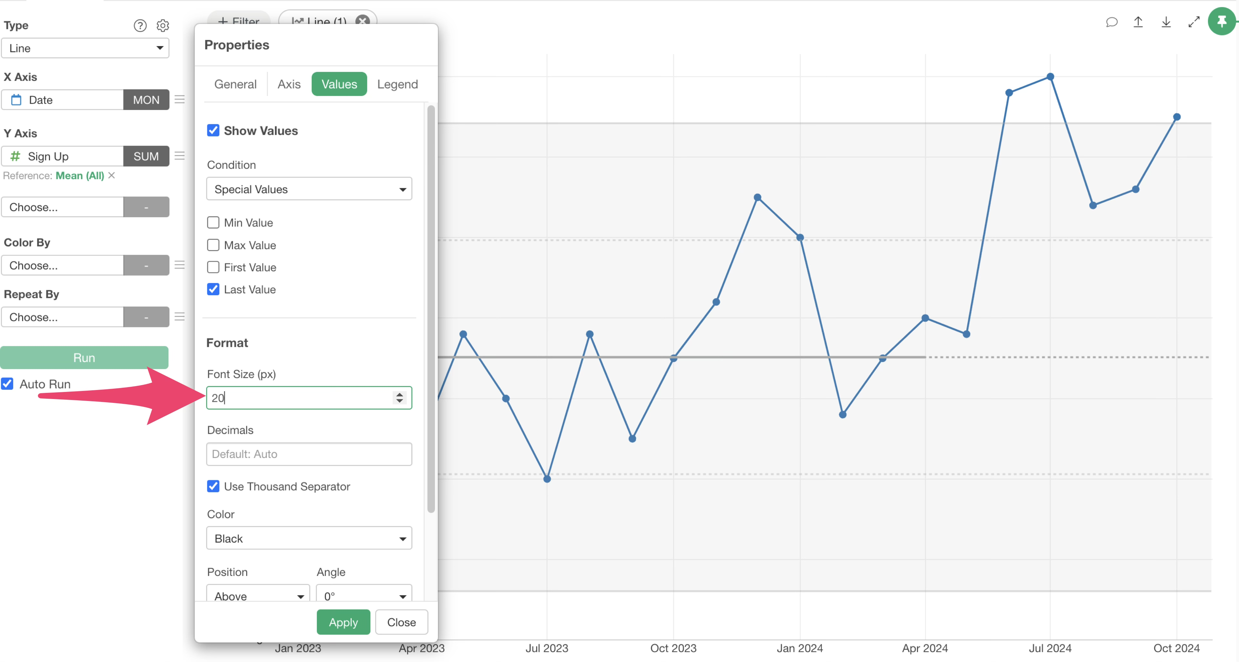Uncheck the Show Values checkbox
1239x662 pixels.
[x=213, y=131]
